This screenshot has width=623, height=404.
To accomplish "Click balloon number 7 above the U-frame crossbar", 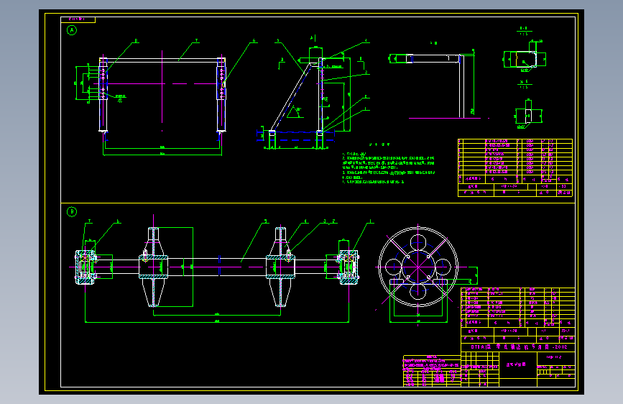I will tap(196, 40).
